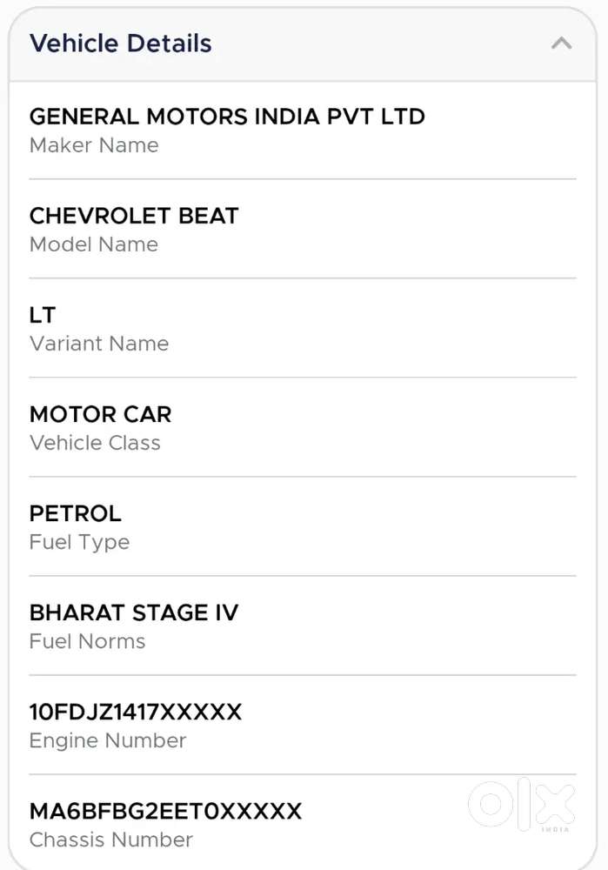Select MOTOR CAR vehicle class entry
608x870 pixels.
pyautogui.click(x=100, y=413)
